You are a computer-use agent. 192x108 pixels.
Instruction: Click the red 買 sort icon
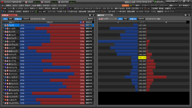click(83, 22)
